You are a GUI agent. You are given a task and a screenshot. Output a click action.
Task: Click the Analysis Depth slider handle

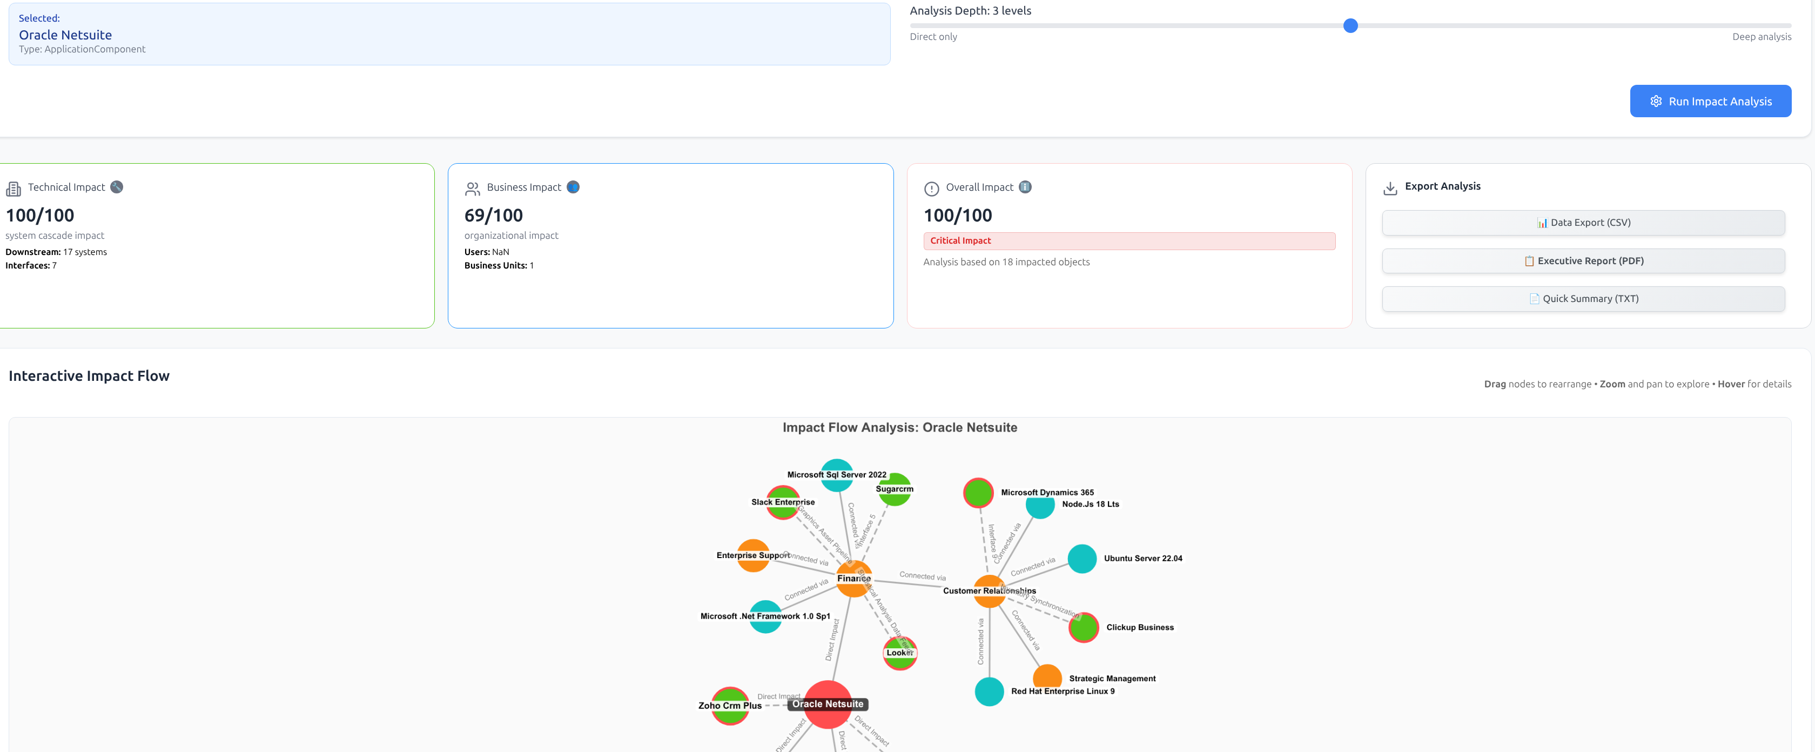pyautogui.click(x=1350, y=25)
